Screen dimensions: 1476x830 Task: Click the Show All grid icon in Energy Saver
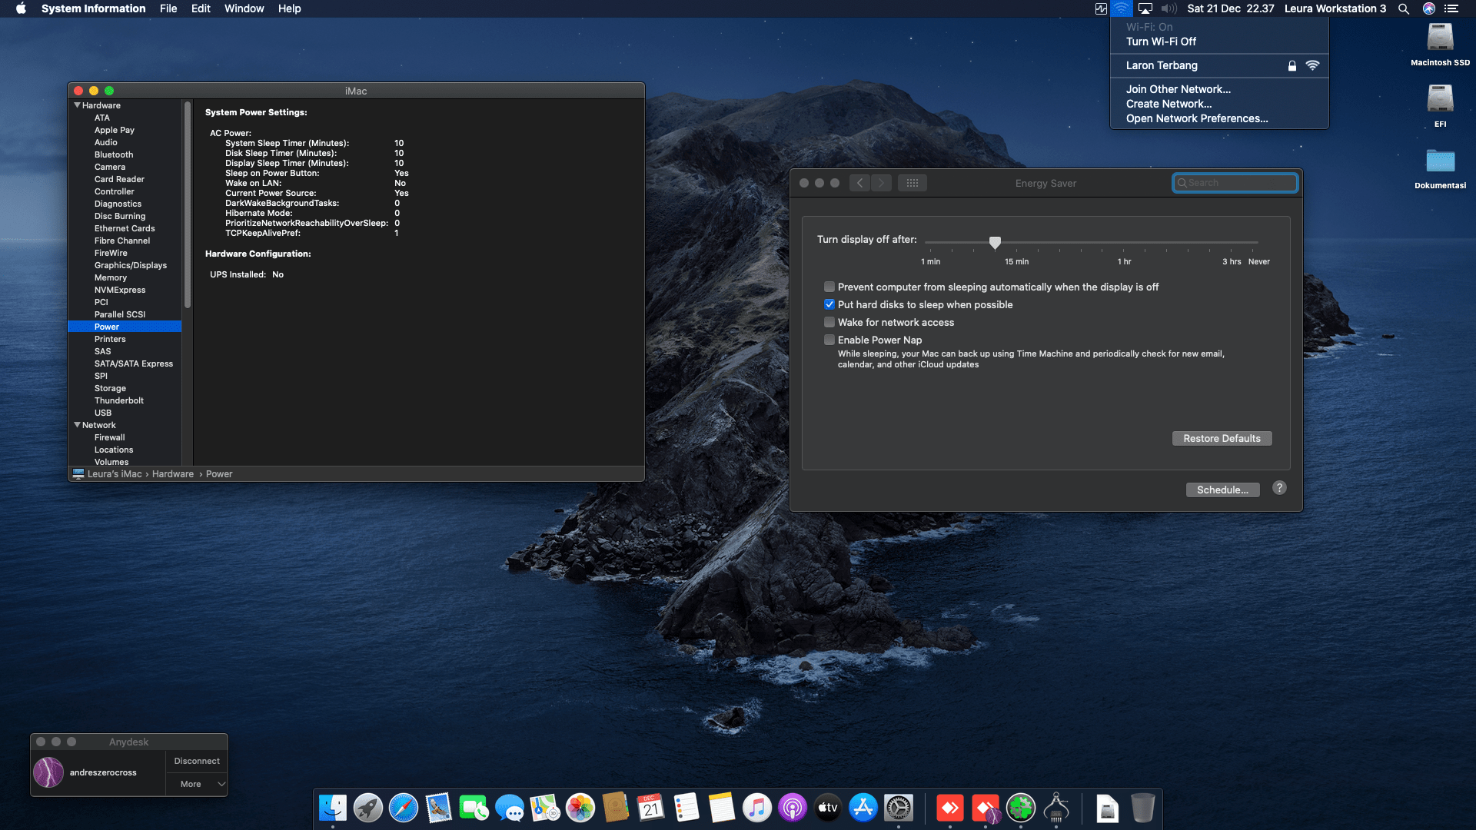pyautogui.click(x=912, y=183)
